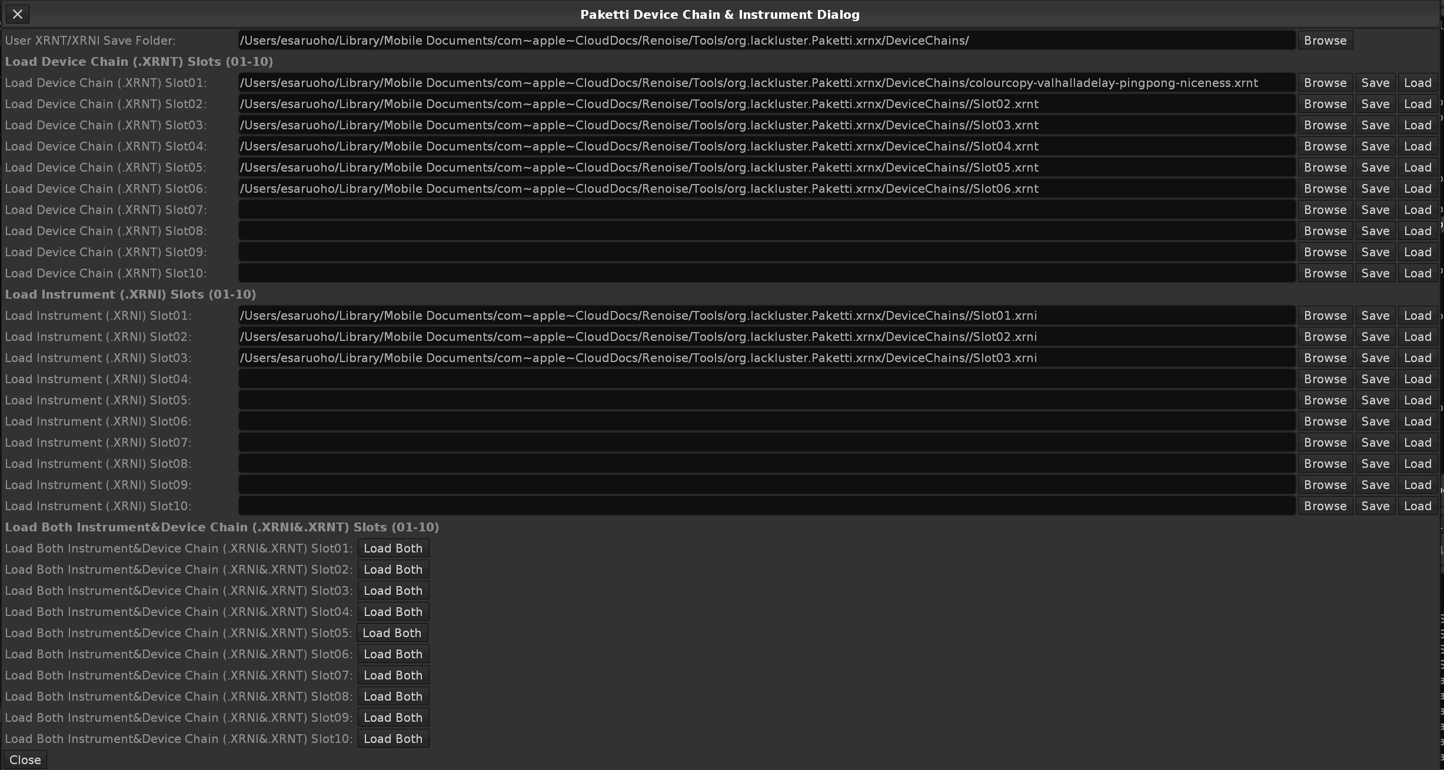Browse for Device Chain Slot03 file
The width and height of the screenshot is (1444, 770).
click(1325, 125)
